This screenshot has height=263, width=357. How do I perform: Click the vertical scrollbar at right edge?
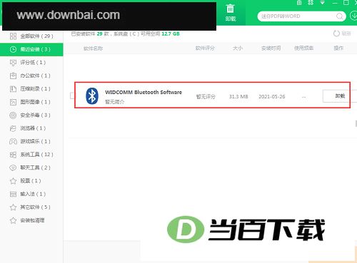[356, 123]
